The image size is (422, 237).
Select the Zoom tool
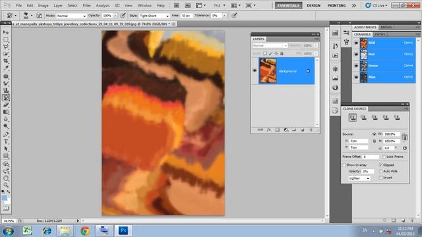pos(6,185)
